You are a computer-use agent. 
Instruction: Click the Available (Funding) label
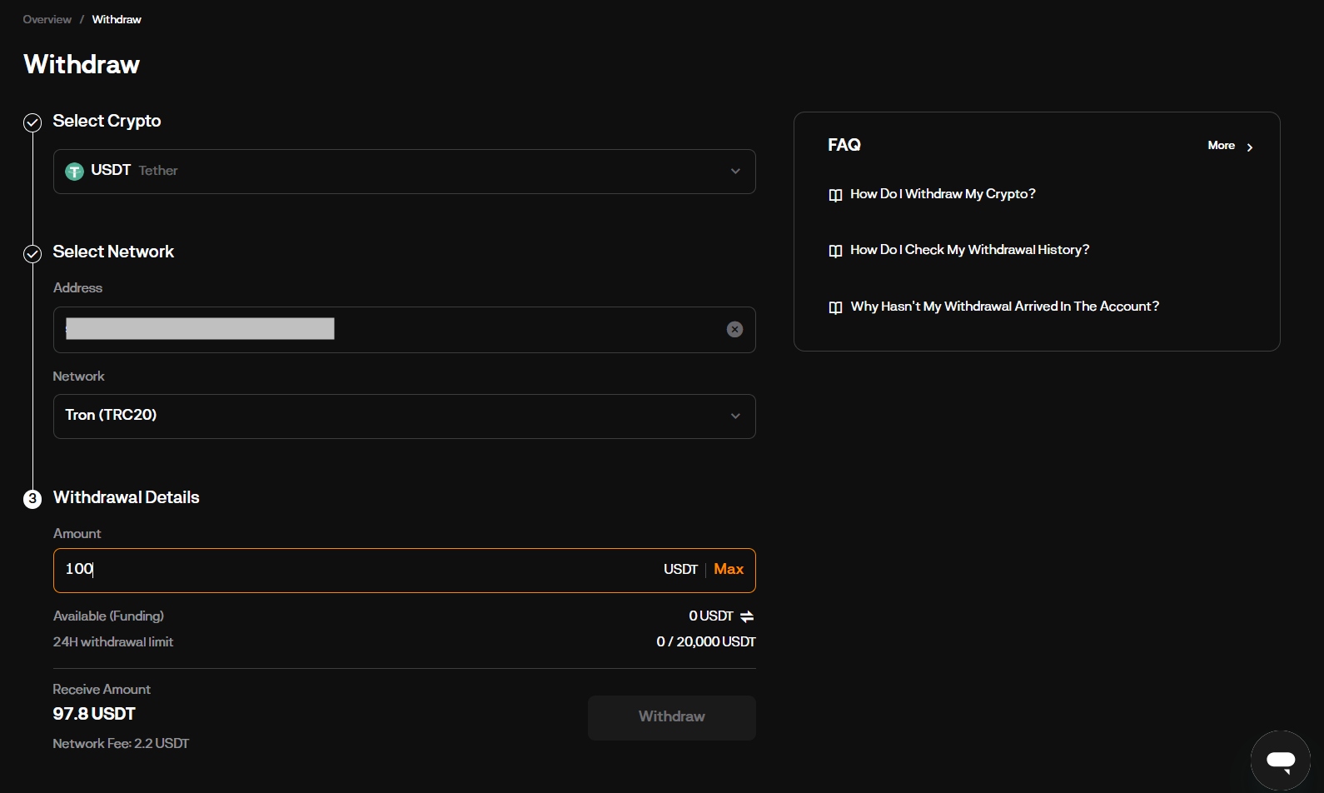[x=108, y=616]
